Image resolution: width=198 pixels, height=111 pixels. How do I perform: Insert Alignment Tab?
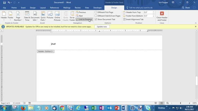[133, 19]
